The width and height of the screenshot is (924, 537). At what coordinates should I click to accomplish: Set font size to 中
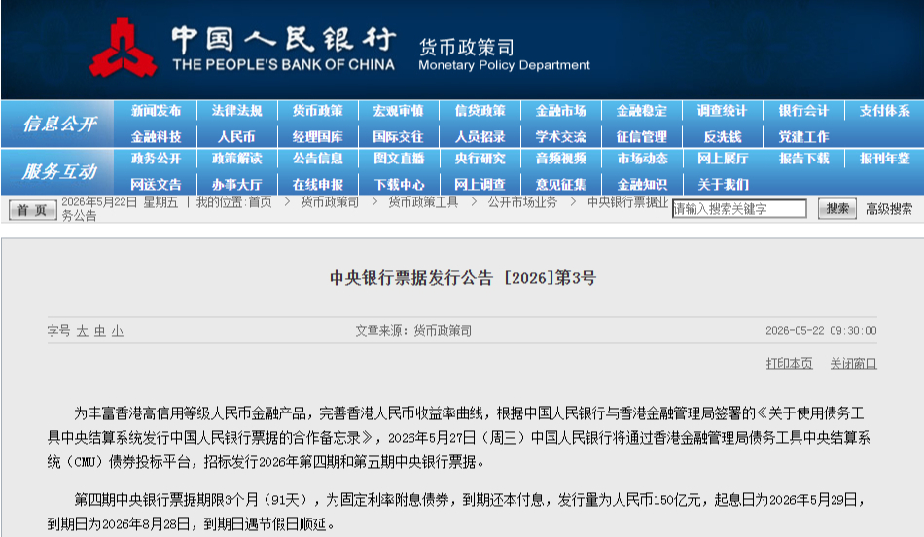(x=99, y=332)
